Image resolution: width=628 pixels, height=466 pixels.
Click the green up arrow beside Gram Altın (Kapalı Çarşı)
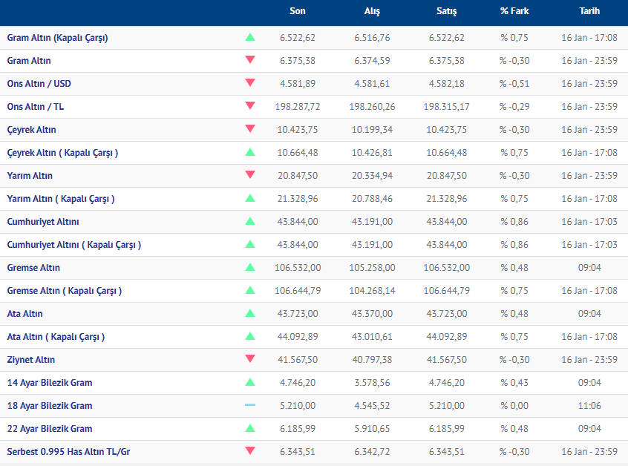[250, 37]
